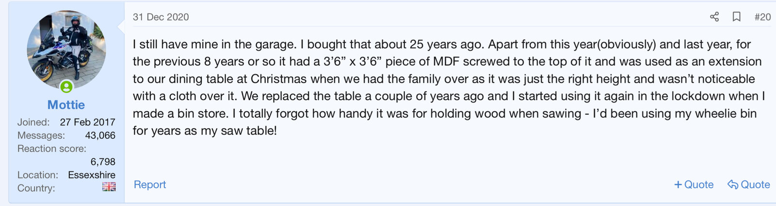Click the "Messages:" label
This screenshot has width=776, height=206.
pos(41,135)
